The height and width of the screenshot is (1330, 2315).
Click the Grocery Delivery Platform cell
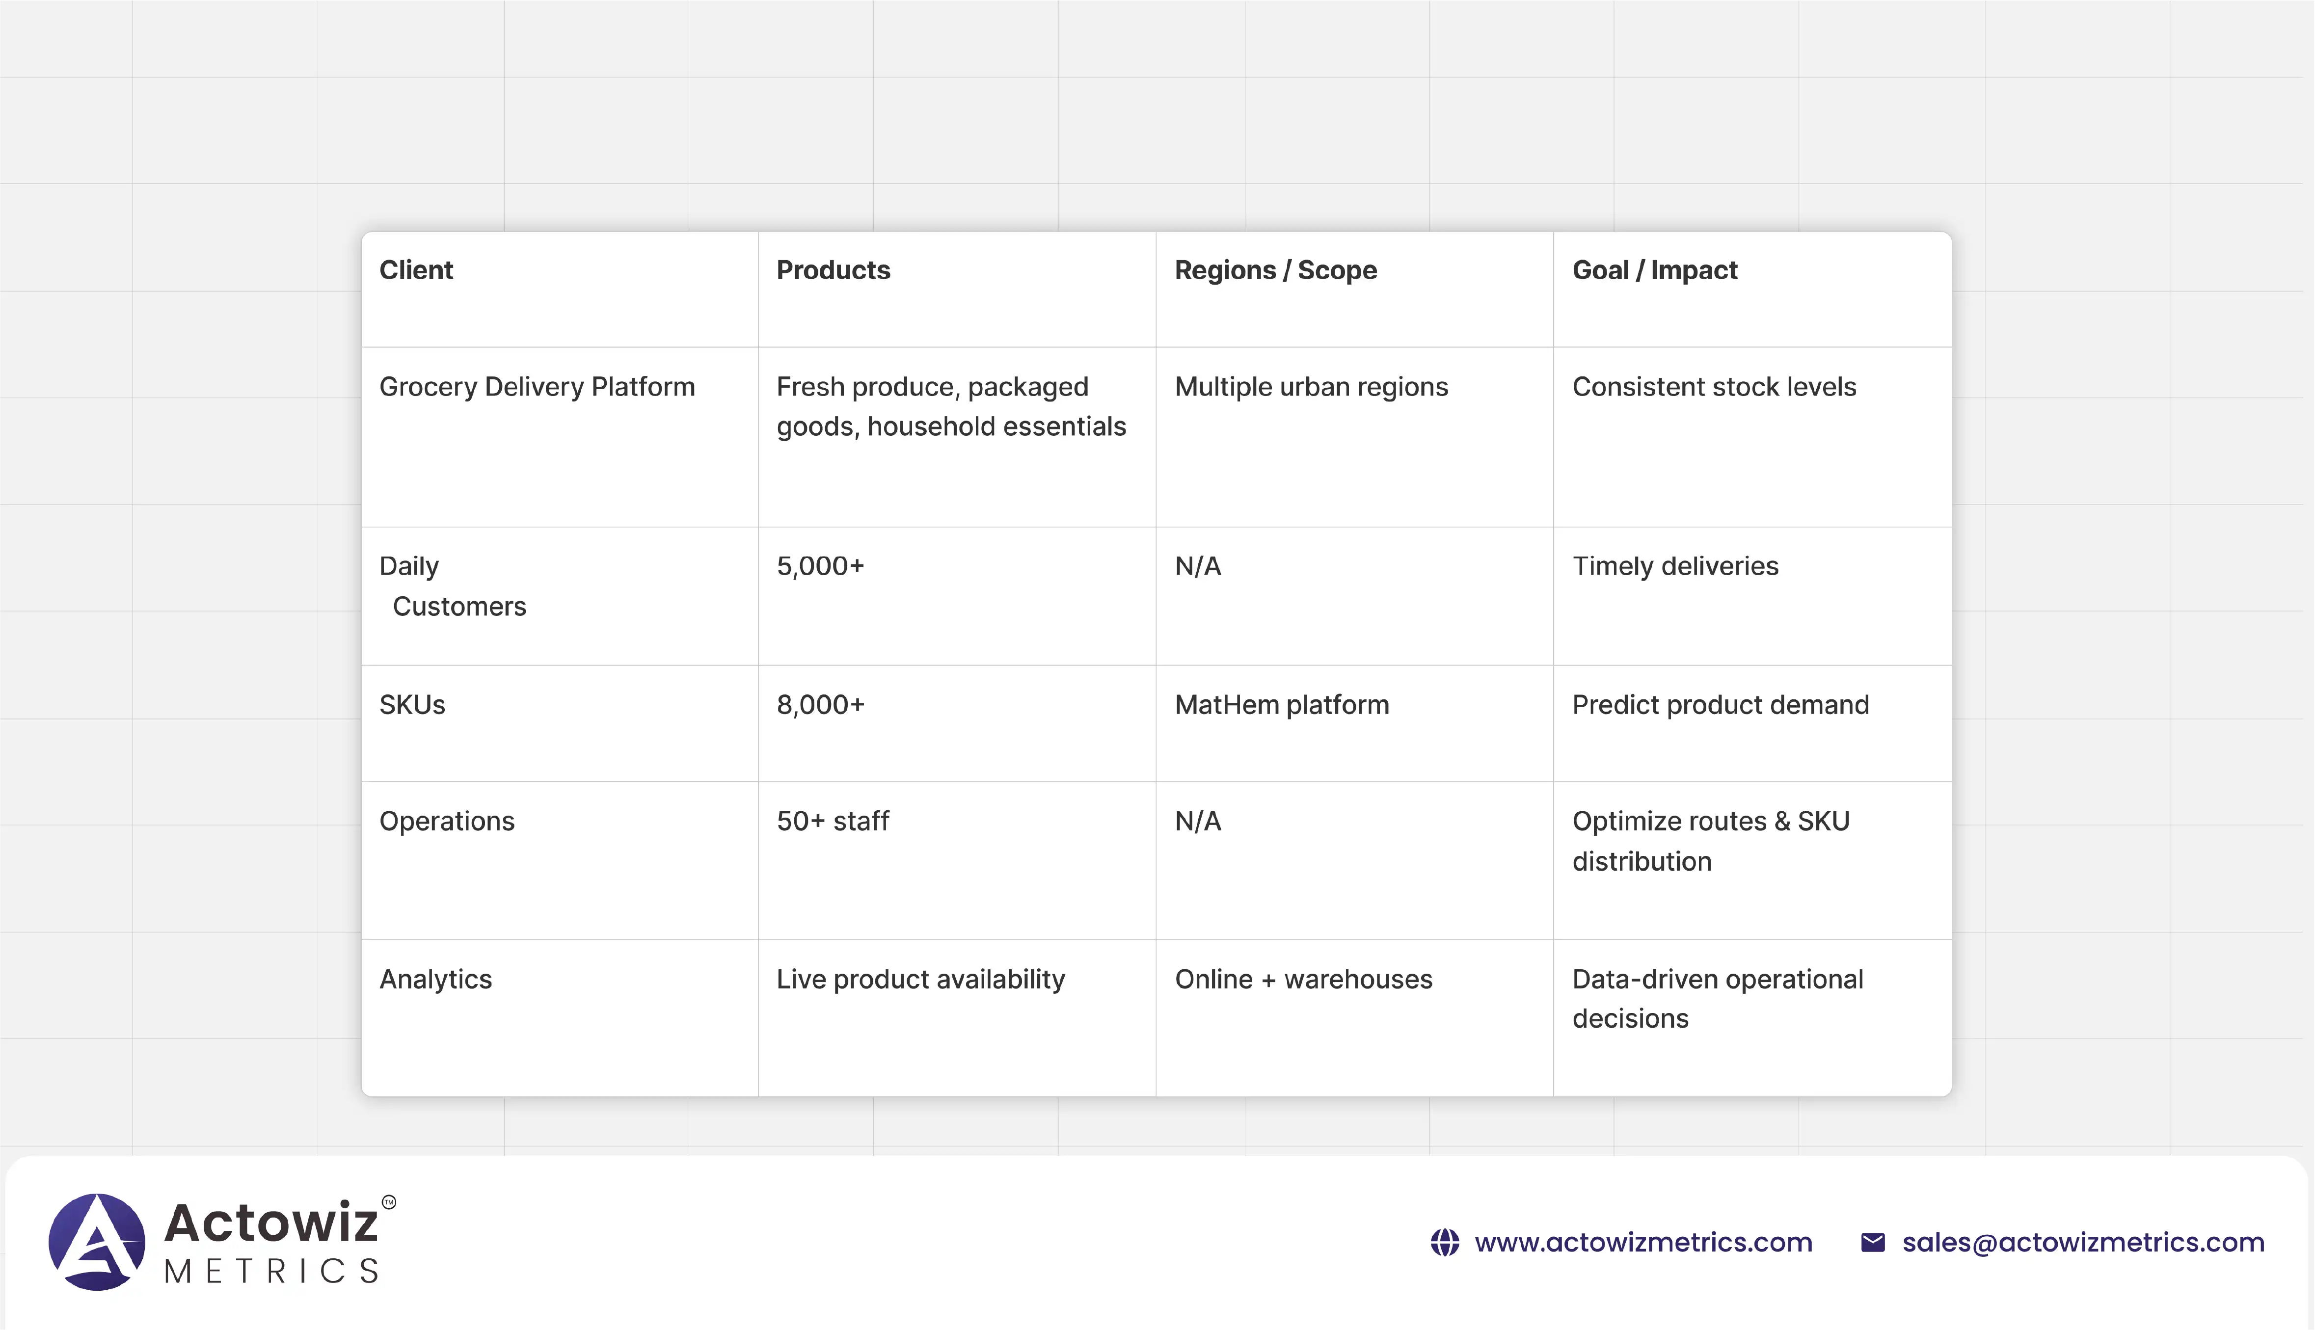click(x=537, y=387)
